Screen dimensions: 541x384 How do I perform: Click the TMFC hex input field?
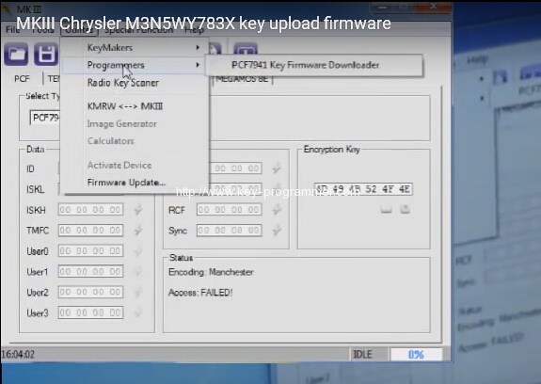pyautogui.click(x=90, y=231)
